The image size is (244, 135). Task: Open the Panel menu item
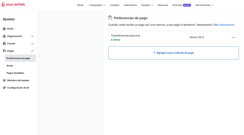(80, 5)
